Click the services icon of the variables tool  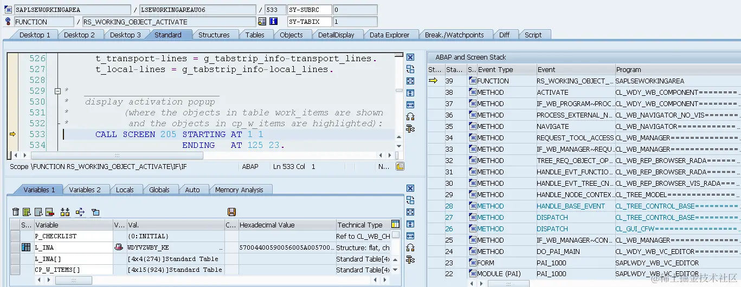pyautogui.click(x=410, y=259)
